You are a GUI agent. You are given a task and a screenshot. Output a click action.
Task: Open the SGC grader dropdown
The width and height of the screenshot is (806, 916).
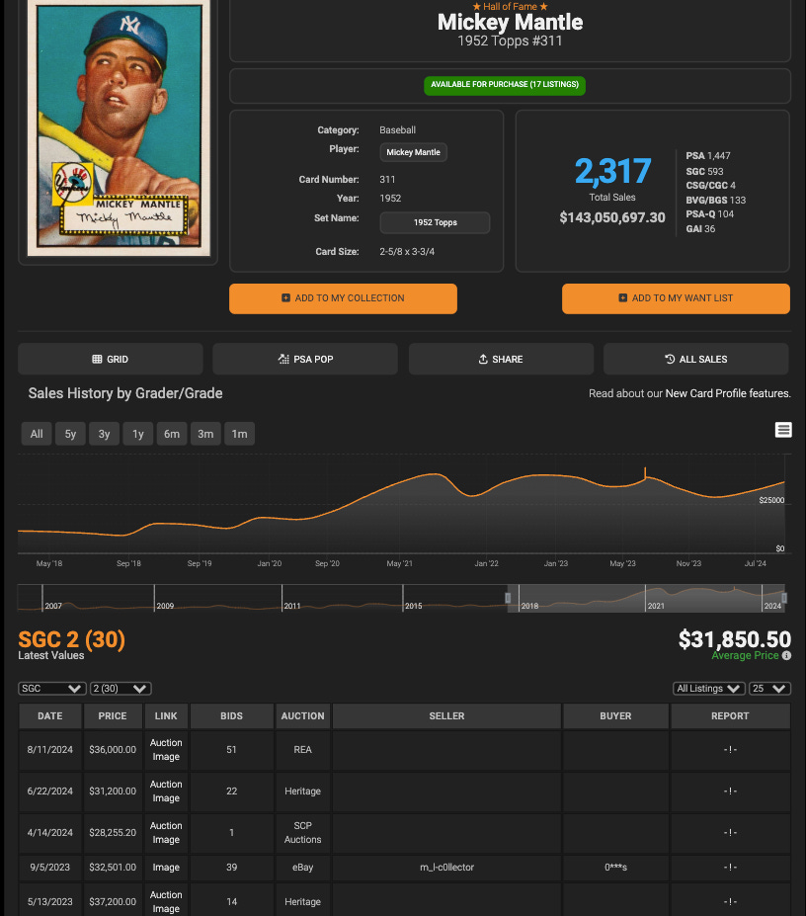tap(52, 689)
